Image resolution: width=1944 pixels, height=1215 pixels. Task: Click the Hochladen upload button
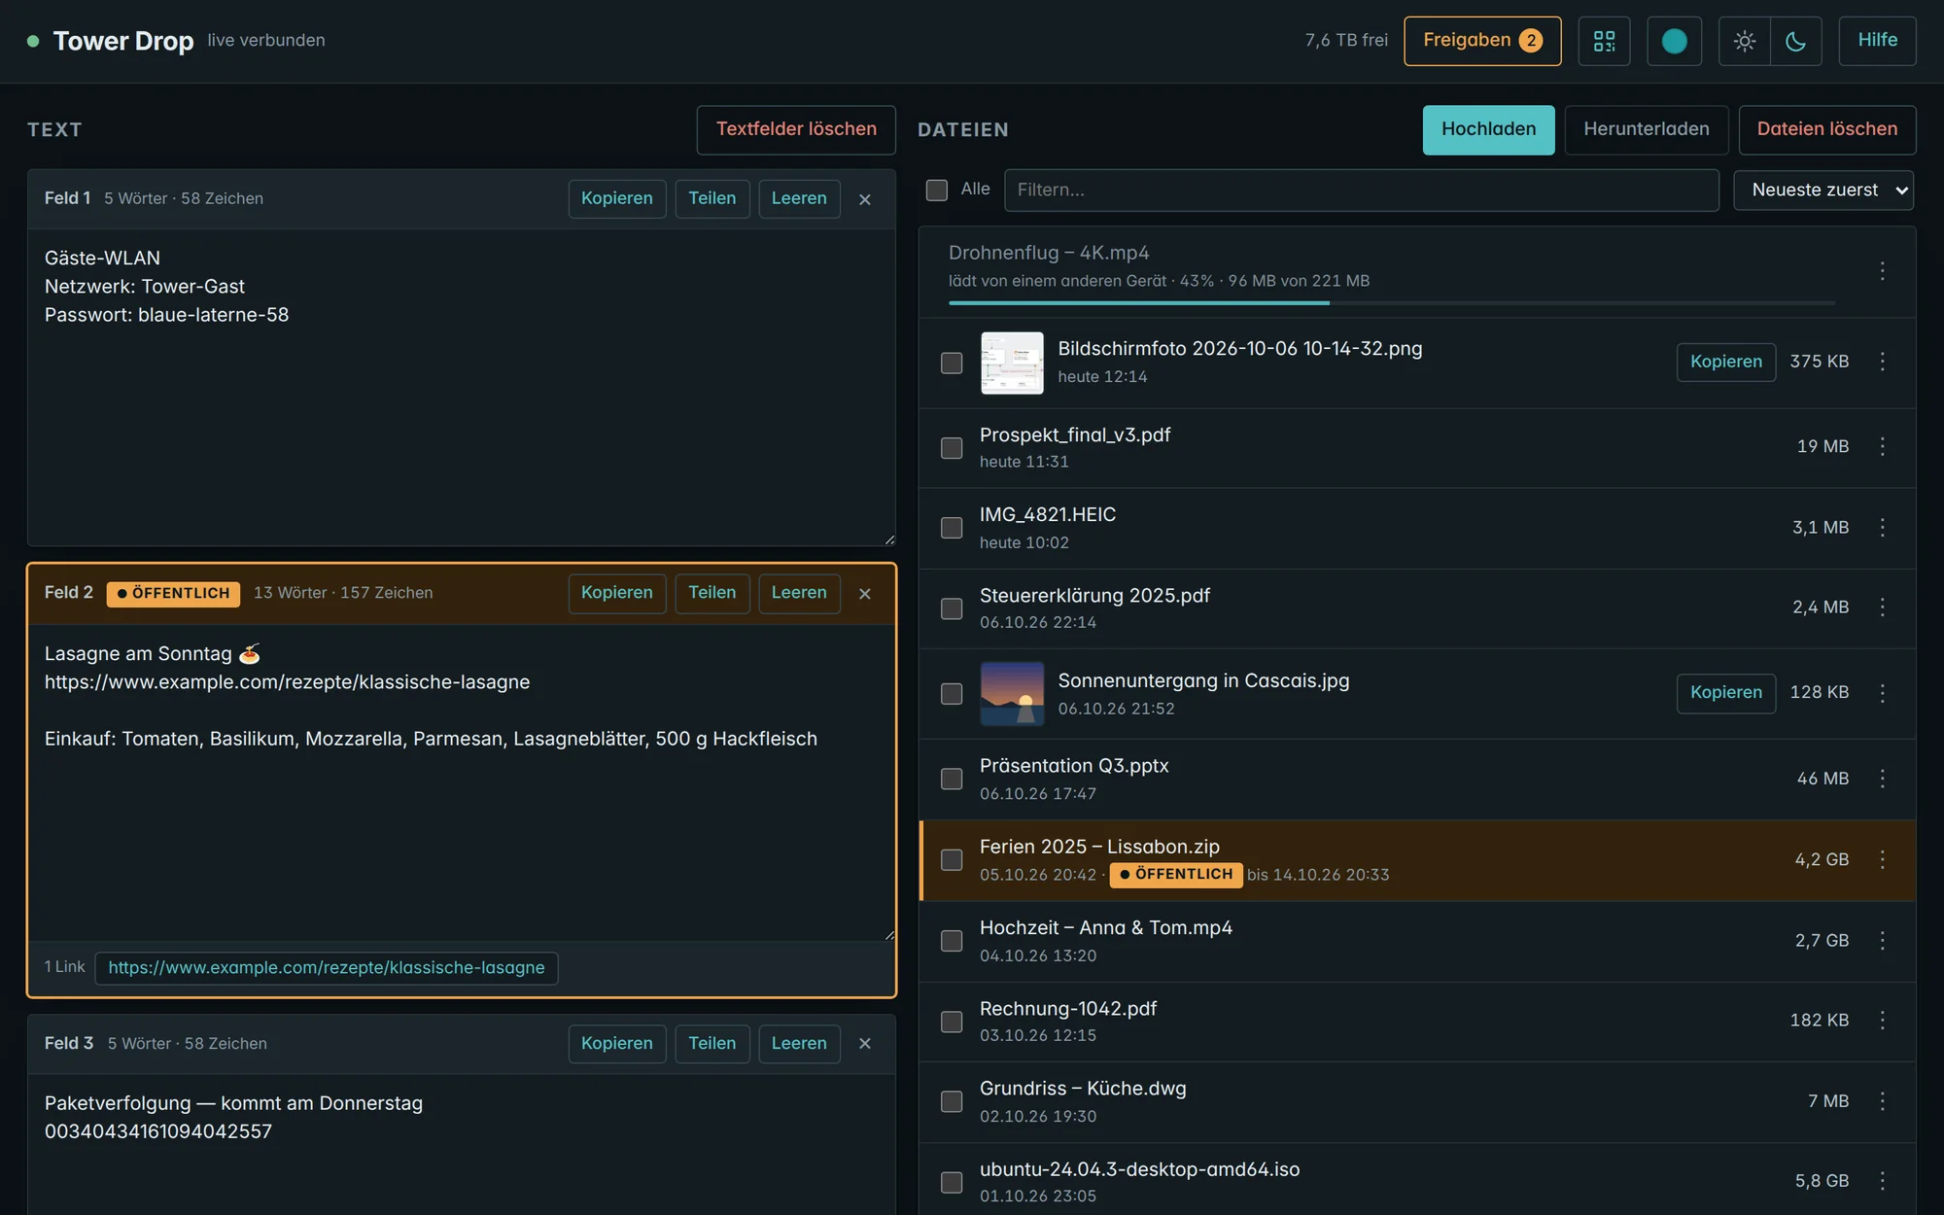(x=1488, y=129)
